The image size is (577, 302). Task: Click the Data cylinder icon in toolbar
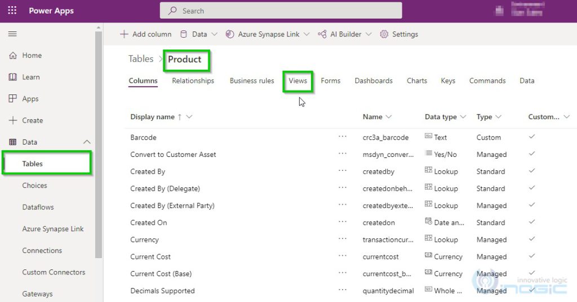coord(183,34)
